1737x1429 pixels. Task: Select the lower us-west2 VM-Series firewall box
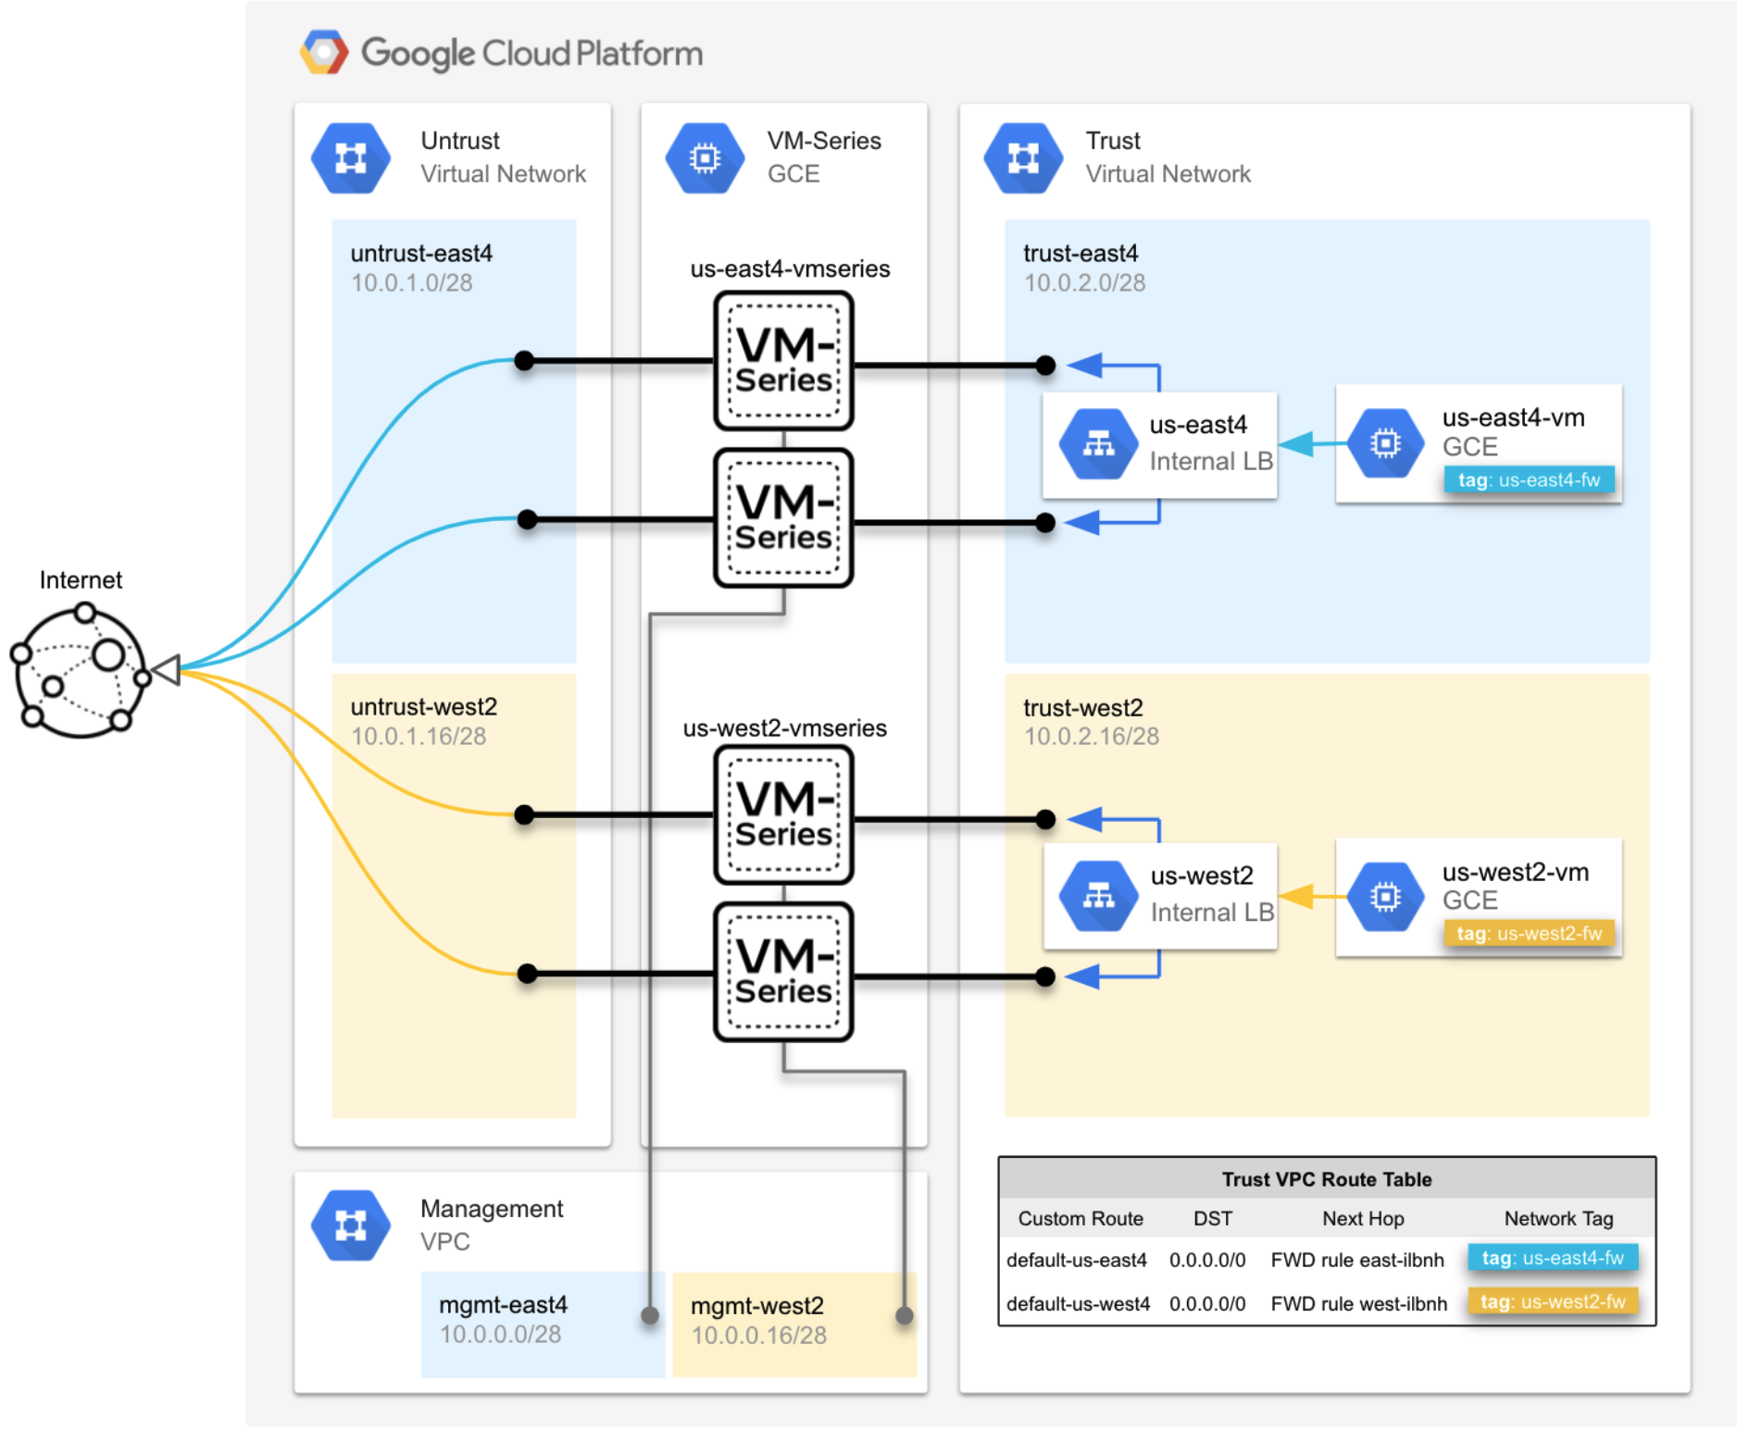pos(783,973)
